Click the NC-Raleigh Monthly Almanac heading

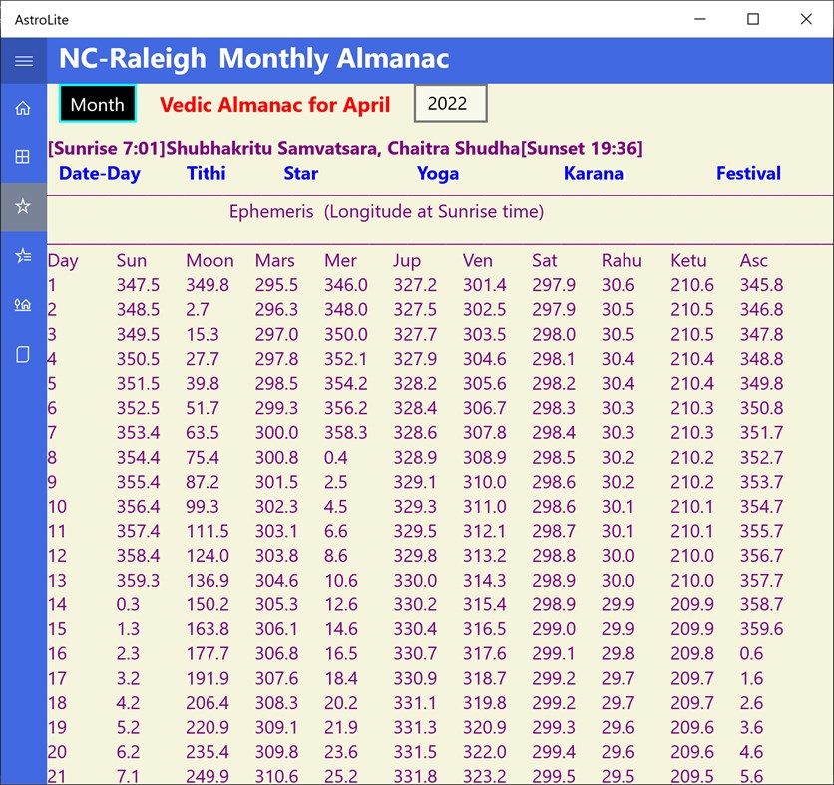click(253, 59)
